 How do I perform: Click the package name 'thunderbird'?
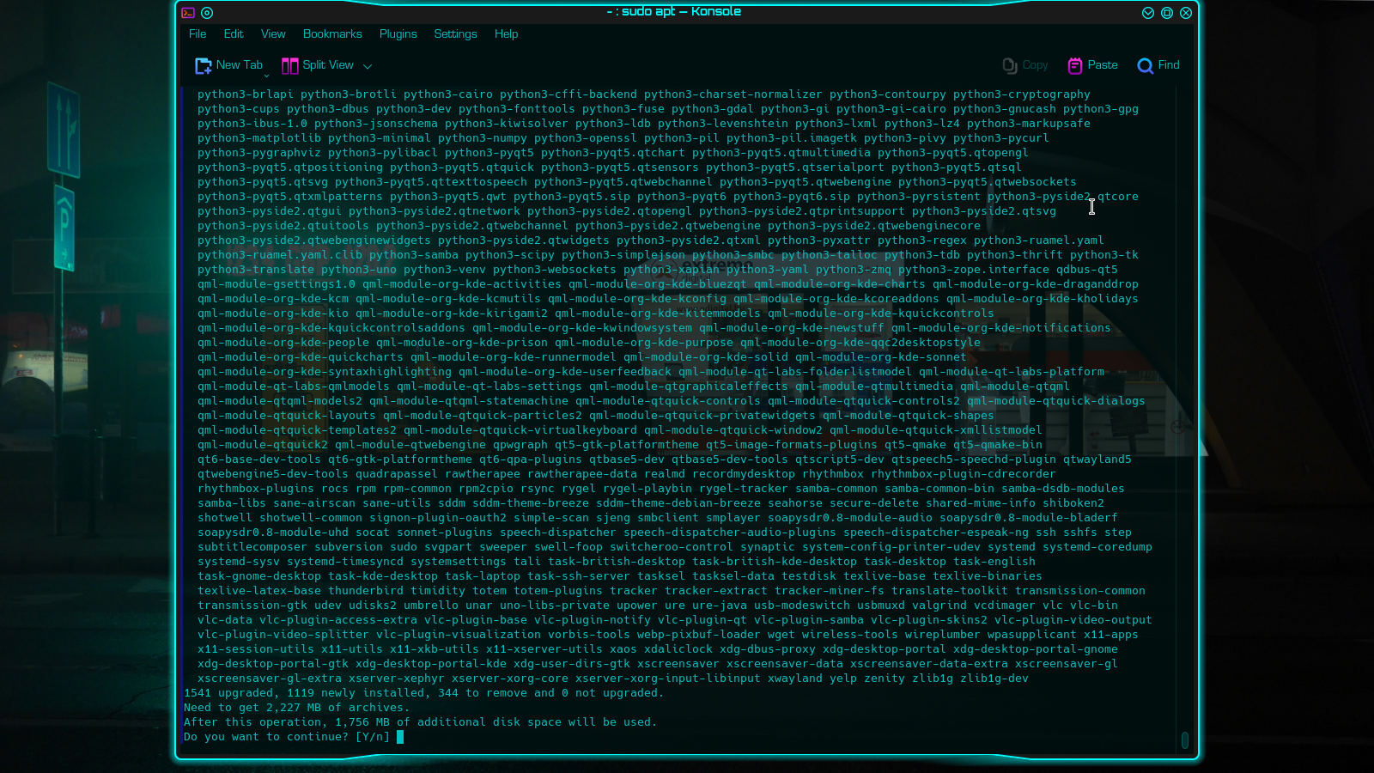click(366, 591)
